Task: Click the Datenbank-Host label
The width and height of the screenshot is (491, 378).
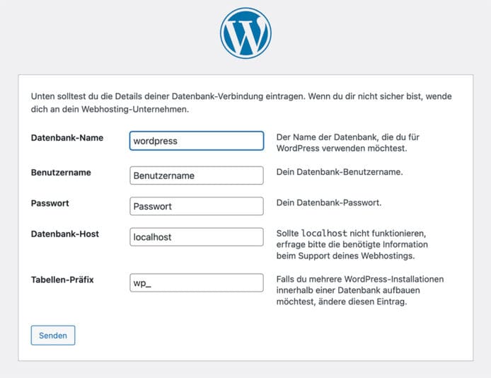Action: [x=65, y=234]
